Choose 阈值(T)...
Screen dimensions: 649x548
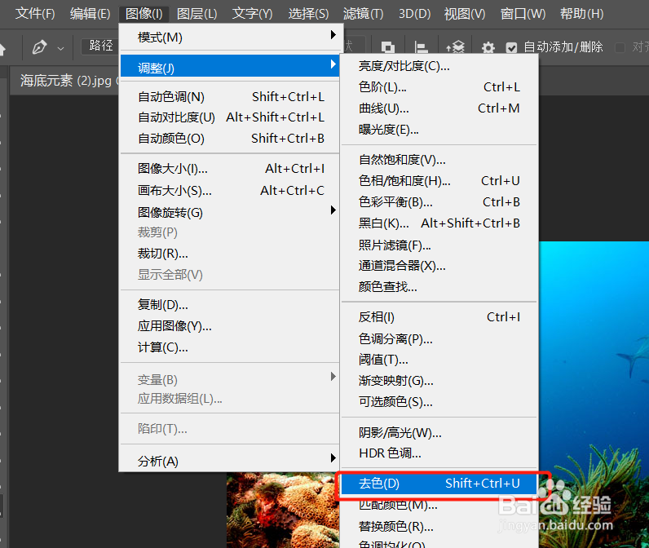click(439, 360)
